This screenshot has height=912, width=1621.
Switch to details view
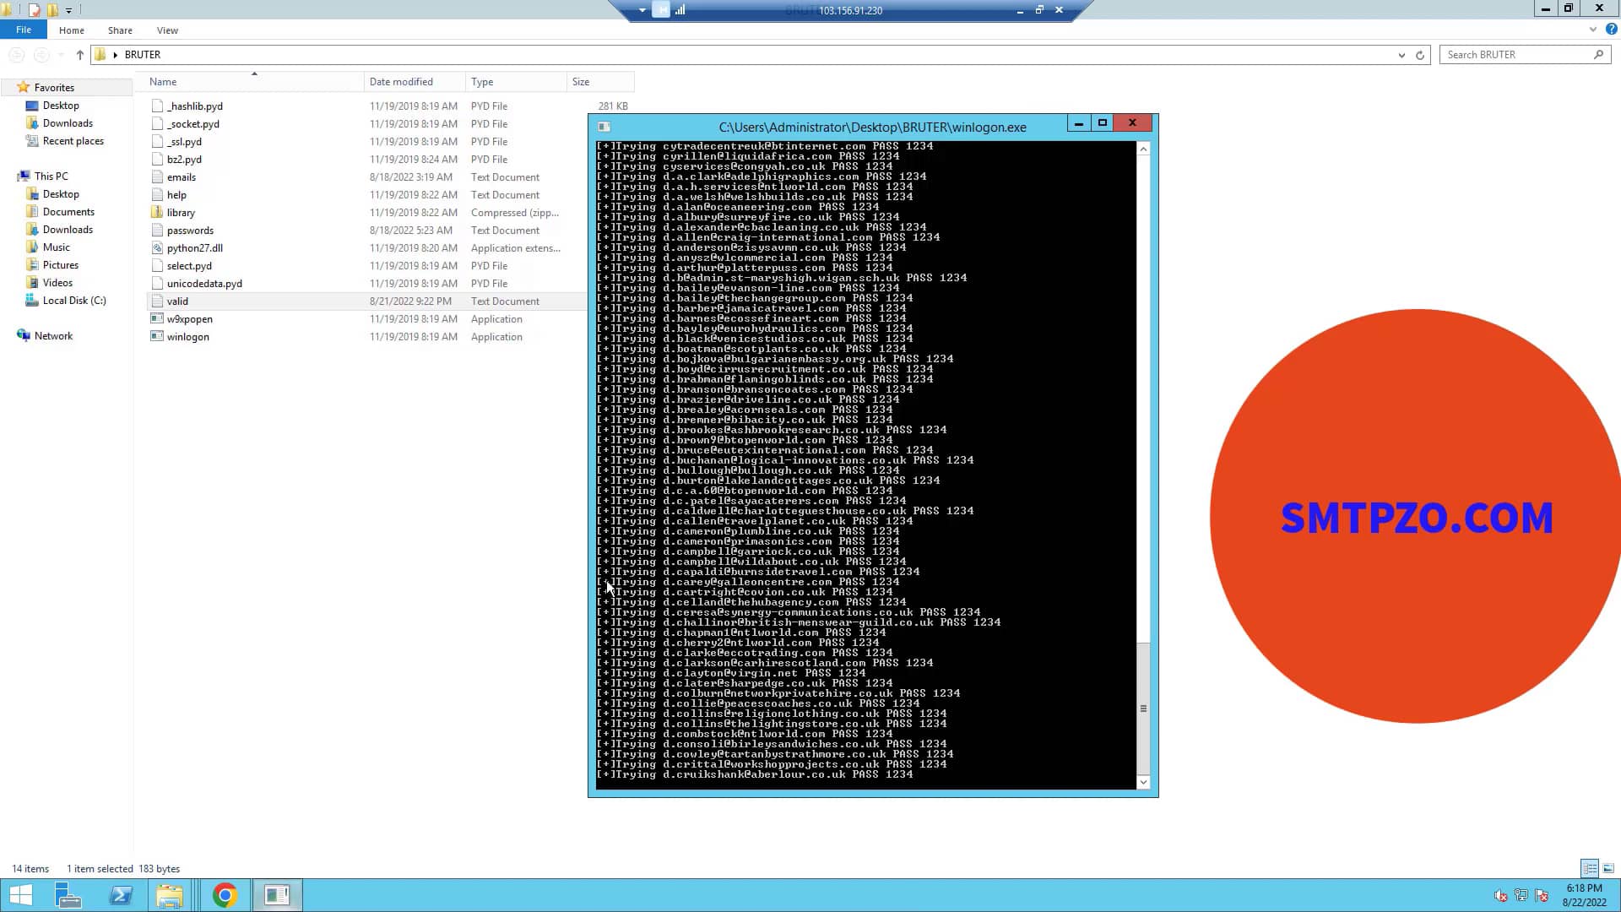(x=1591, y=868)
